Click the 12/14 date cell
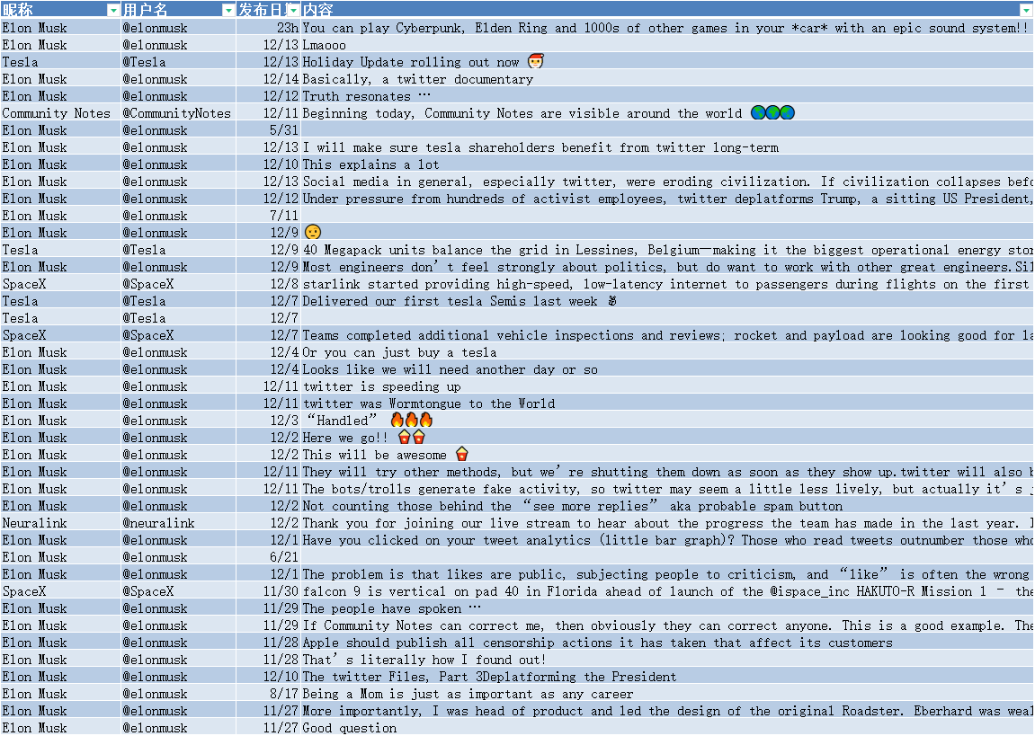Image resolution: width=1035 pixels, height=736 pixels. click(x=269, y=79)
